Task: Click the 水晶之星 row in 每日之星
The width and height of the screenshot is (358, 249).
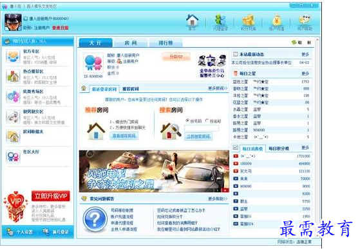Action: [271, 109]
